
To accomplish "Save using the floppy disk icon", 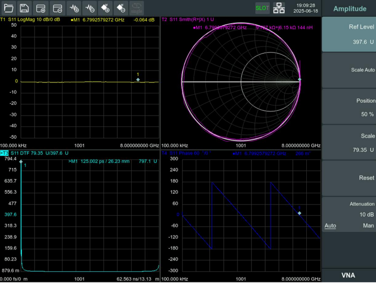I will click(24, 8).
